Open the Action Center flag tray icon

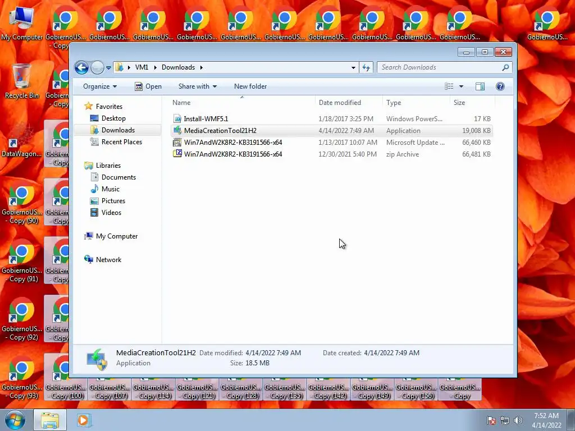pyautogui.click(x=491, y=420)
